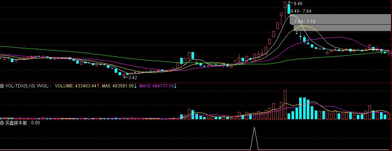Click the 实盘抓牛股 : 0.00 label
The width and height of the screenshot is (392, 151).
pyautogui.click(x=22, y=123)
